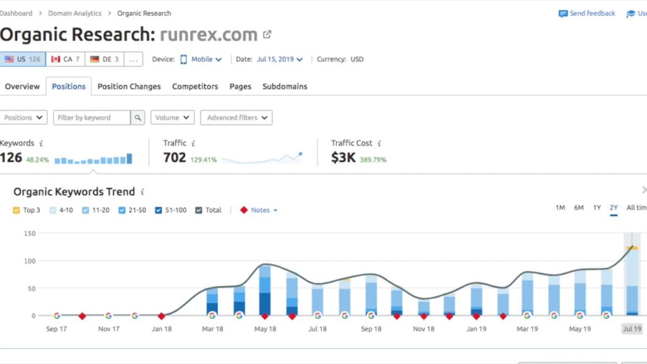647x364 pixels.
Task: Click the Traffic sparkline chart
Action: [x=262, y=158]
